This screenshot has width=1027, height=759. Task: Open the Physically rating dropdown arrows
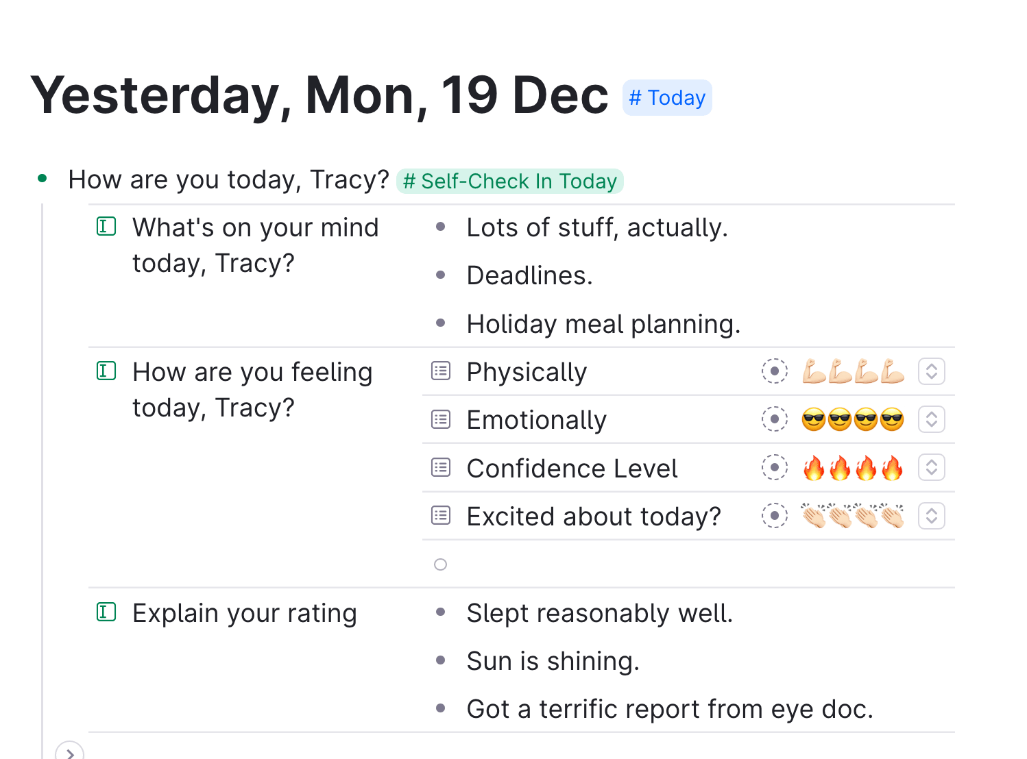932,371
